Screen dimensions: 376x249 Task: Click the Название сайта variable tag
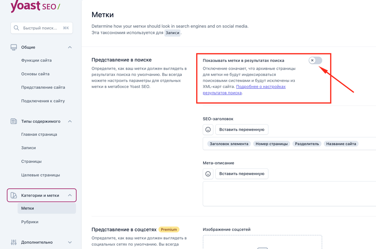click(341, 144)
